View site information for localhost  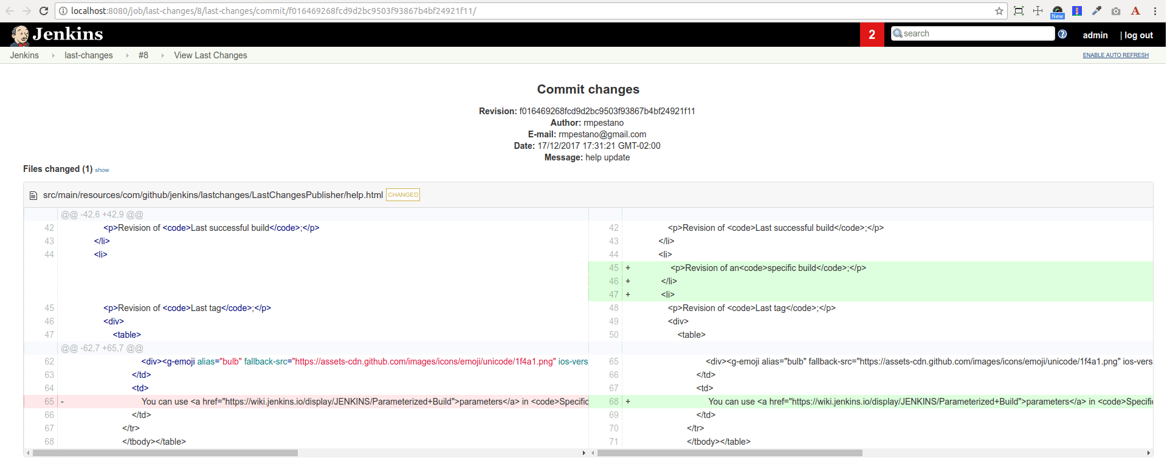[63, 11]
